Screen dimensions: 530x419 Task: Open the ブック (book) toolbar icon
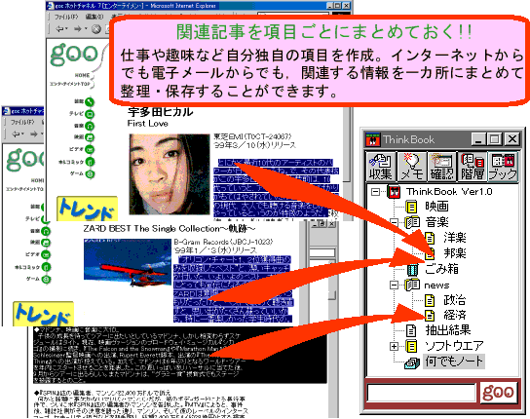click(x=503, y=167)
